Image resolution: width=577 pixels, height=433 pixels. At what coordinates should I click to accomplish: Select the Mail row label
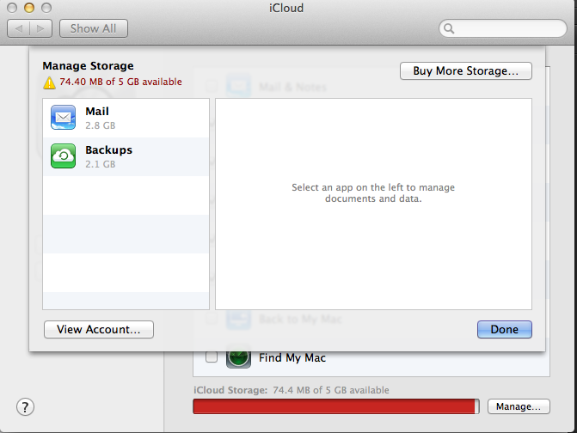pos(97,111)
